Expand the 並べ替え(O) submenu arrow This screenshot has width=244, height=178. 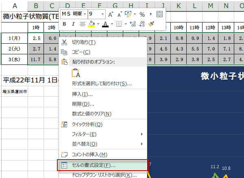click(x=142, y=144)
